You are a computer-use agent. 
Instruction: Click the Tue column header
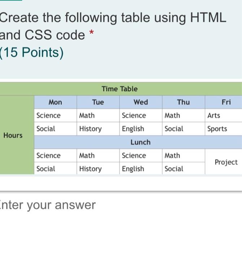[x=98, y=102]
